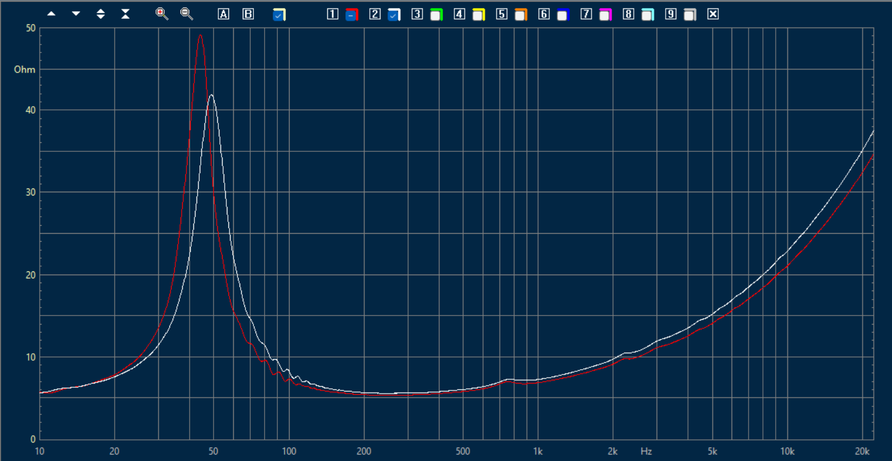Enable the yellow overlay 4 checkbox
Image resolution: width=892 pixels, height=461 pixels.
point(479,15)
